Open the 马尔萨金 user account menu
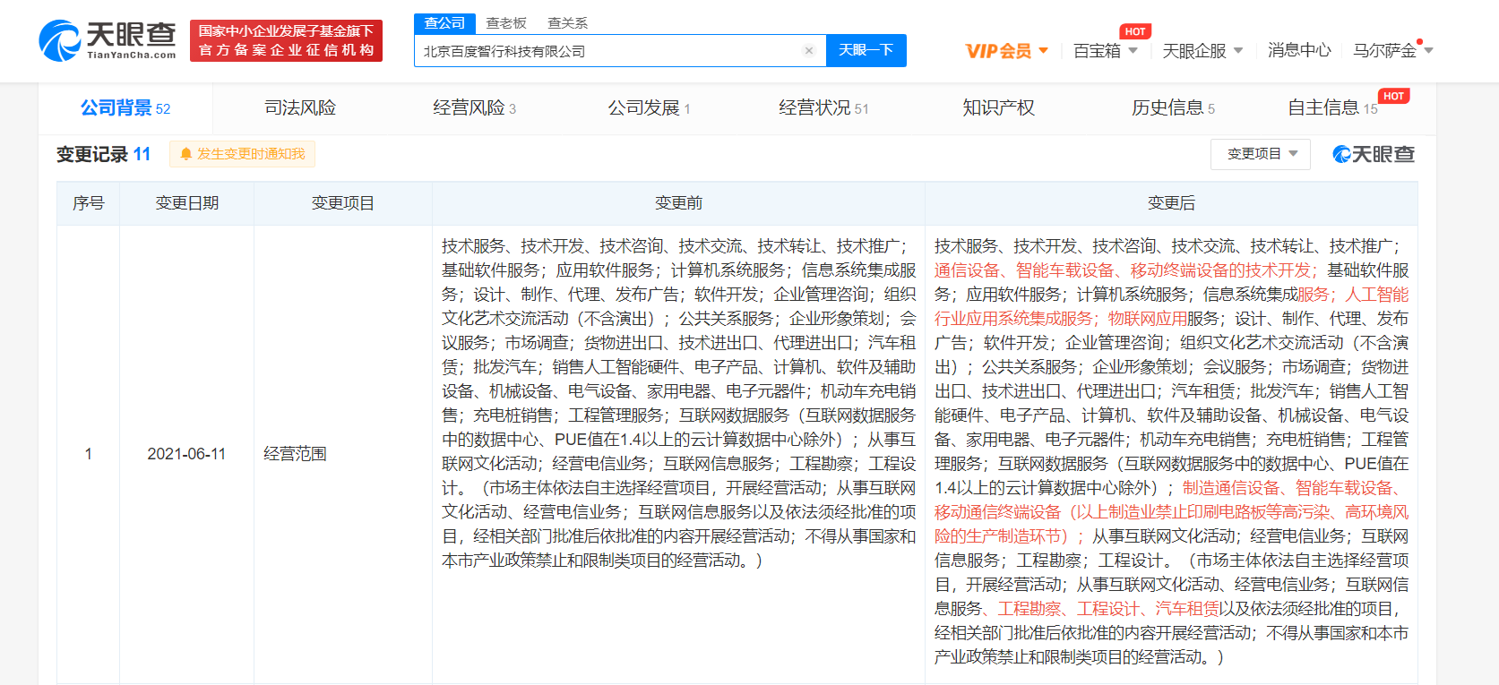The image size is (1499, 685). pos(1391,51)
